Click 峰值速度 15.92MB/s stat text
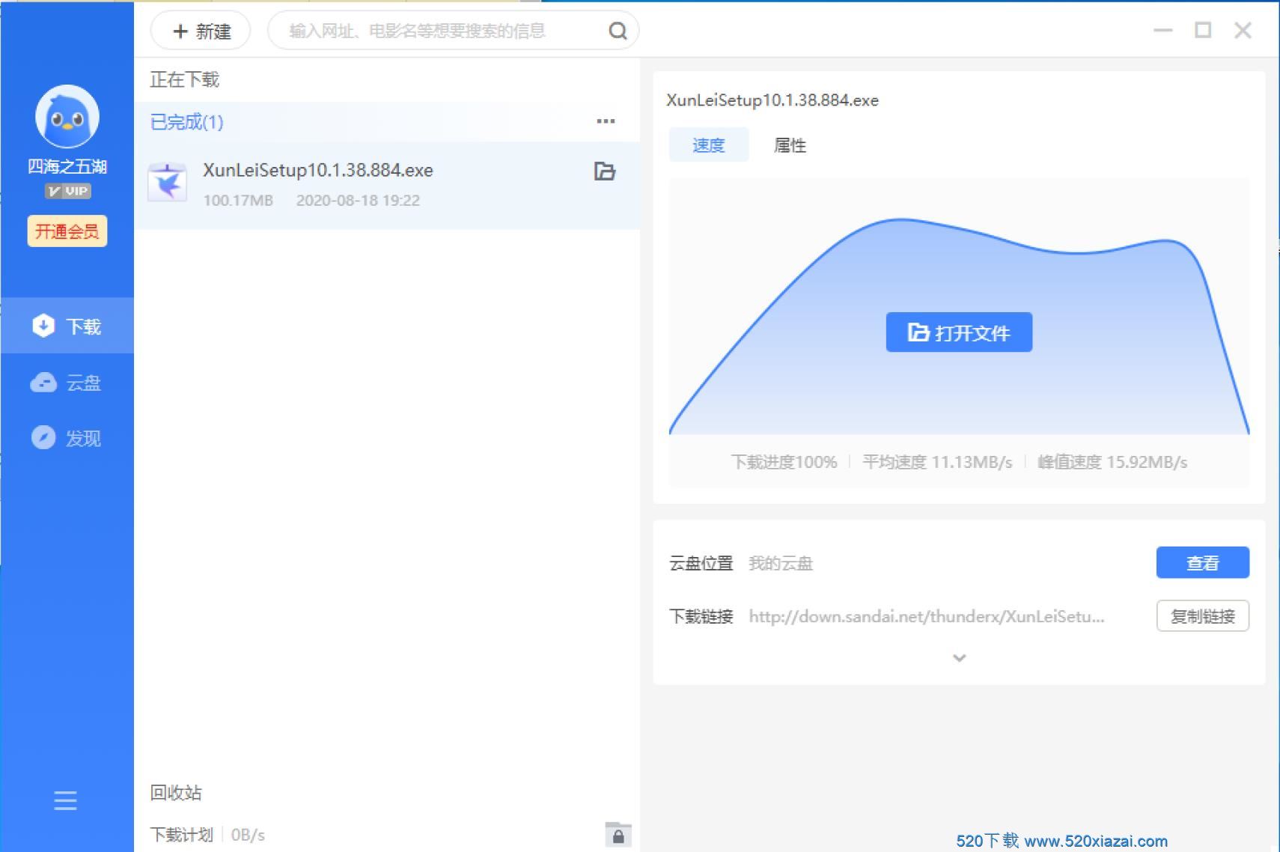 (x=1112, y=462)
